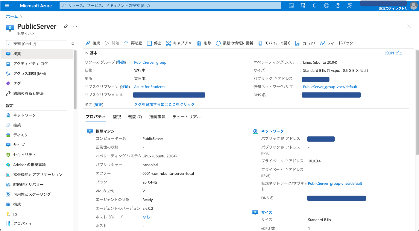The height and width of the screenshot is (231, 419).
Task: Click the main pane vertical scrollbar
Action: (418, 102)
